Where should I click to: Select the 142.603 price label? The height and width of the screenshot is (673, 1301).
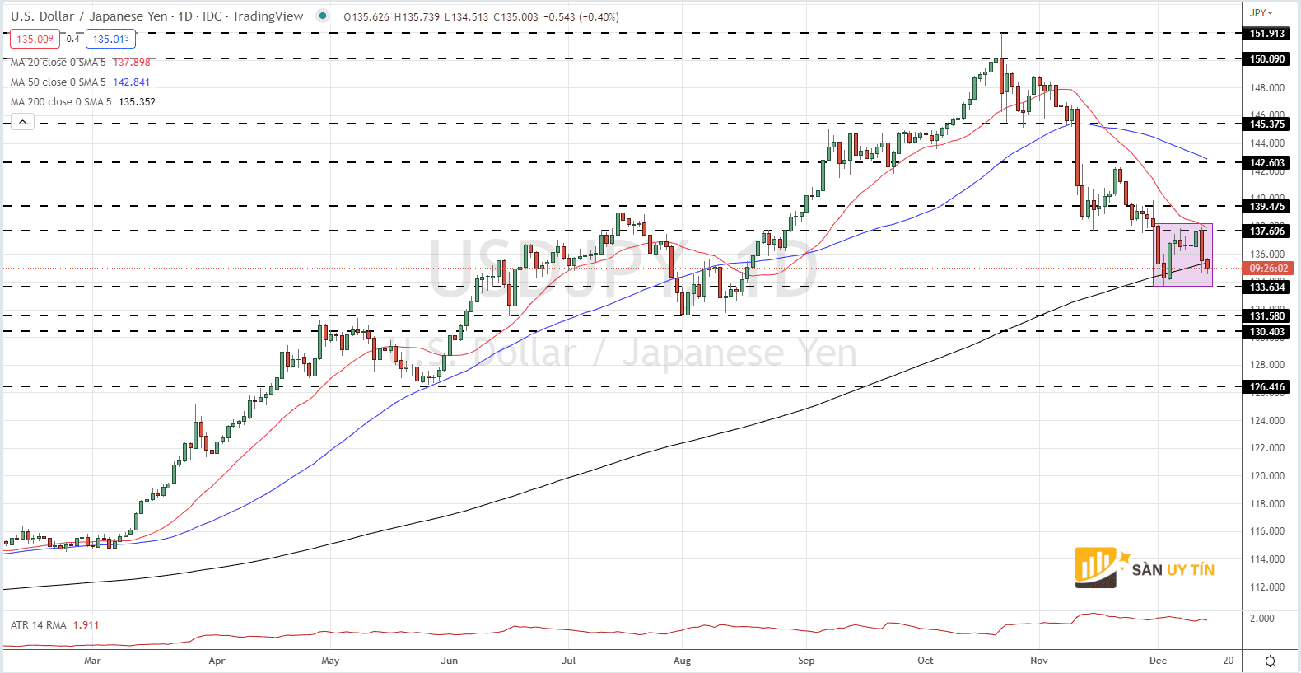coord(1267,163)
